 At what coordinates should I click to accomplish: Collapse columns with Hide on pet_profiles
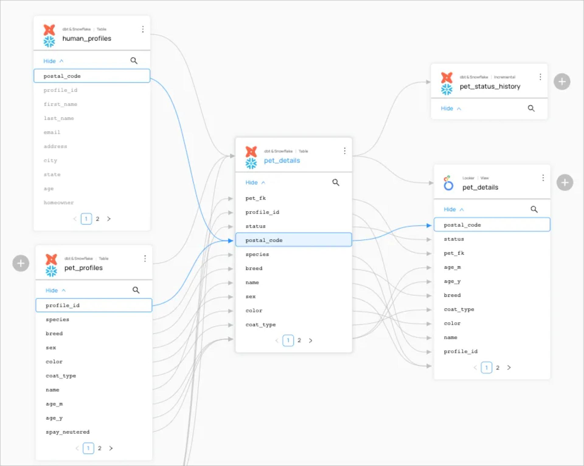pyautogui.click(x=55, y=290)
